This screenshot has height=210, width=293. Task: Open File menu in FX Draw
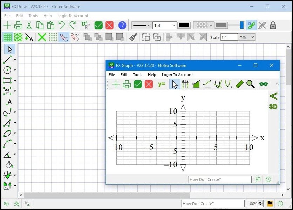pos(7,16)
